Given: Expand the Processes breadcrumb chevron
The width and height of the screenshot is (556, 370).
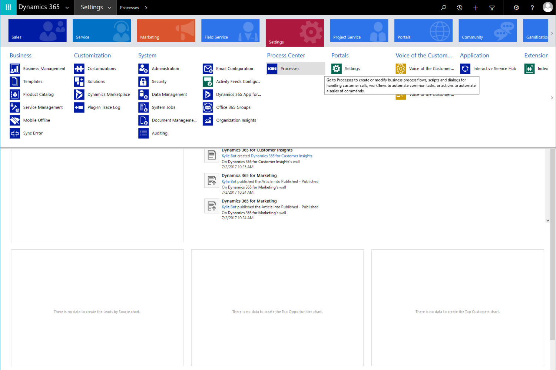Looking at the screenshot, I should [146, 8].
